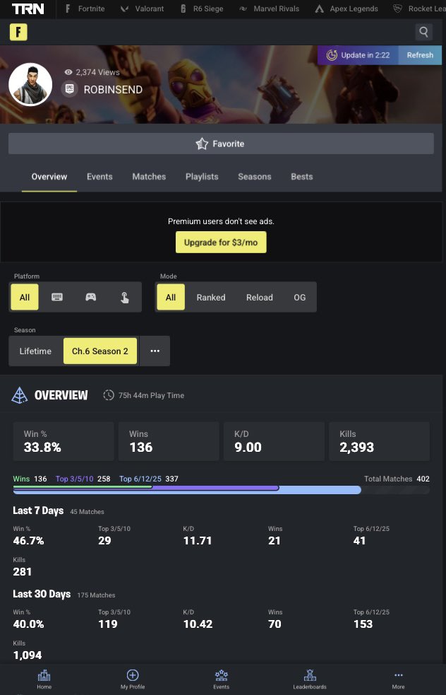The height and width of the screenshot is (695, 446).
Task: Open R6 Siege in the top game bar
Action: (201, 8)
